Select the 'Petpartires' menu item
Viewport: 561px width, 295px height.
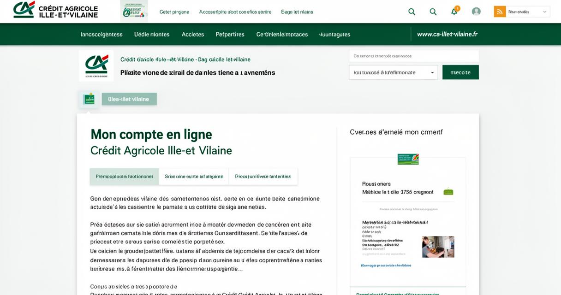(x=230, y=35)
